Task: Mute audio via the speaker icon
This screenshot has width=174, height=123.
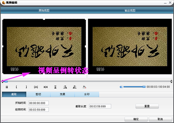Action: point(121,87)
